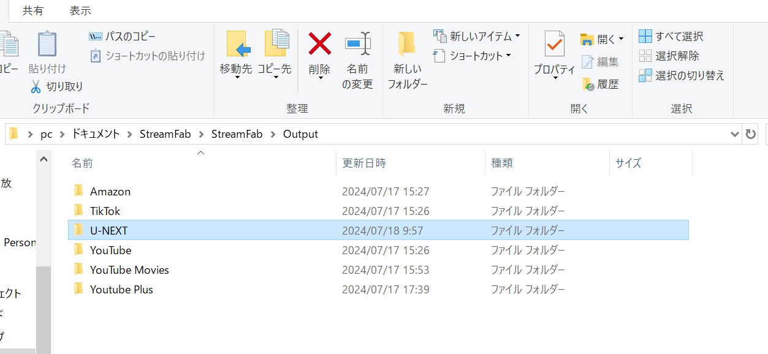Click date 2024/07/17 15:27
The width and height of the screenshot is (768, 354).
pos(386,191)
